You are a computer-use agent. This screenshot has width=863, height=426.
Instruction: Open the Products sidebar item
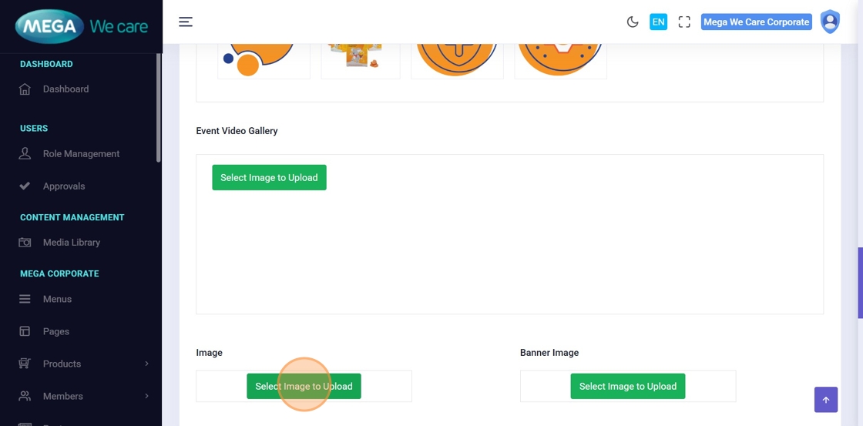click(62, 364)
